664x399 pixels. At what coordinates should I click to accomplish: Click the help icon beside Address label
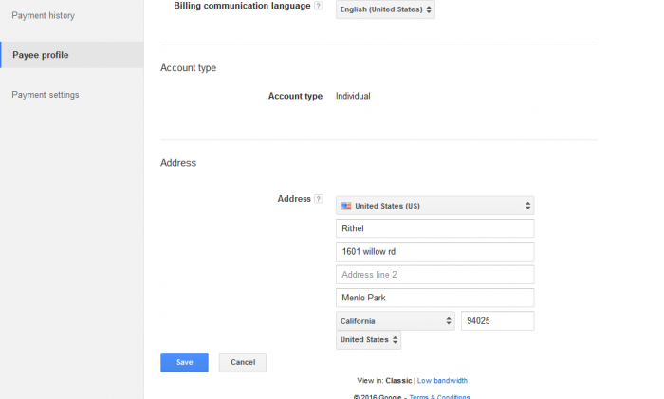point(319,199)
